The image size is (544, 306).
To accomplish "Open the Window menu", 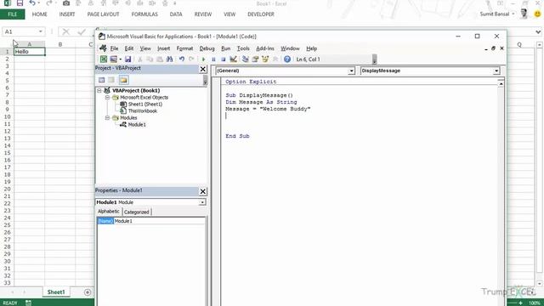I will click(x=290, y=48).
